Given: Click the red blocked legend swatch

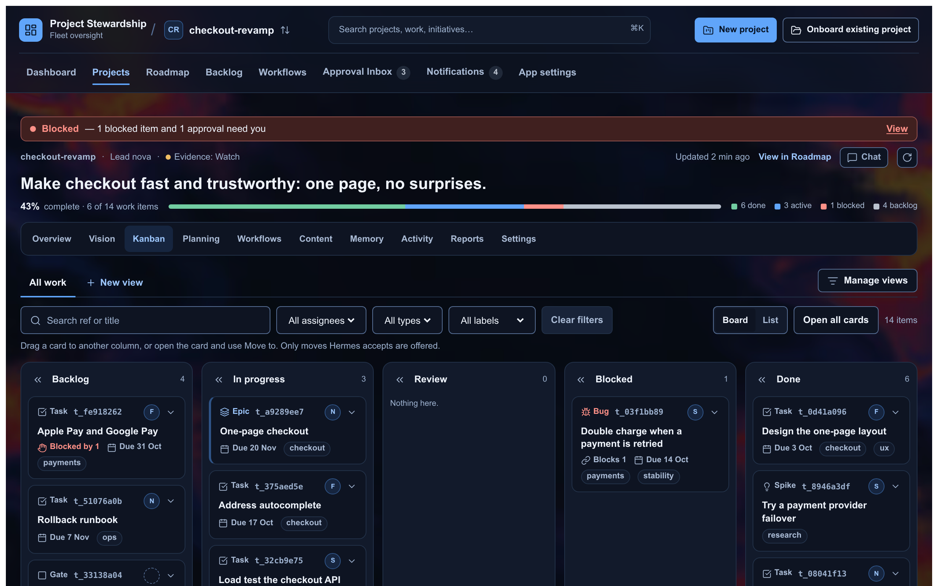Looking at the screenshot, I should (x=823, y=206).
